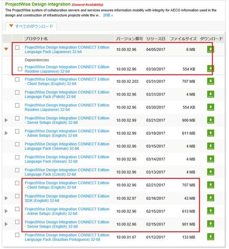Open Server Setups link dated 03/21/2017
Viewport: 229px width, 249px height.
(67, 120)
